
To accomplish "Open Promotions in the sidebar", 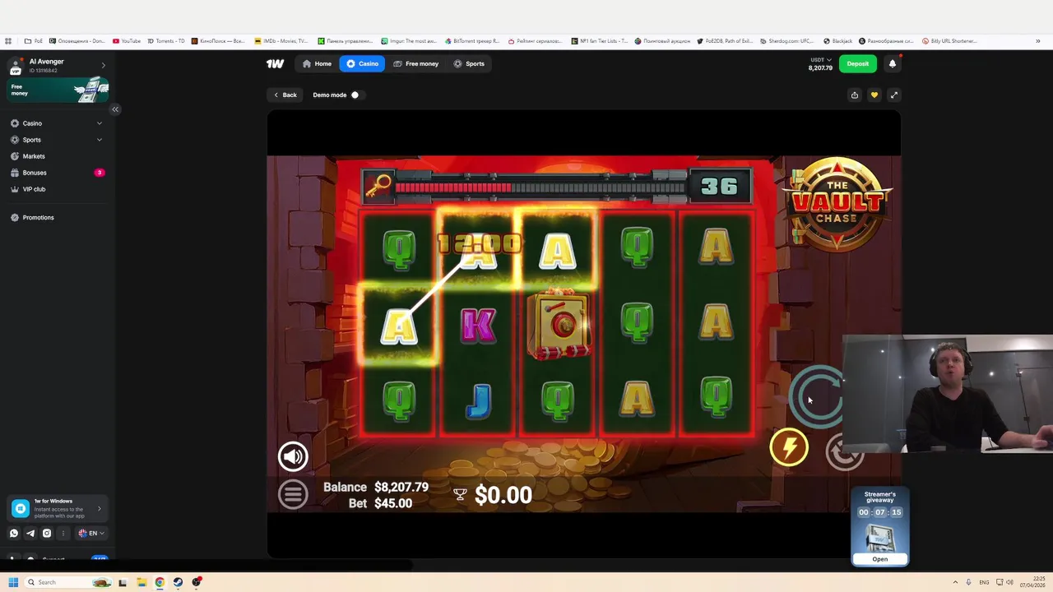I will click(x=38, y=218).
